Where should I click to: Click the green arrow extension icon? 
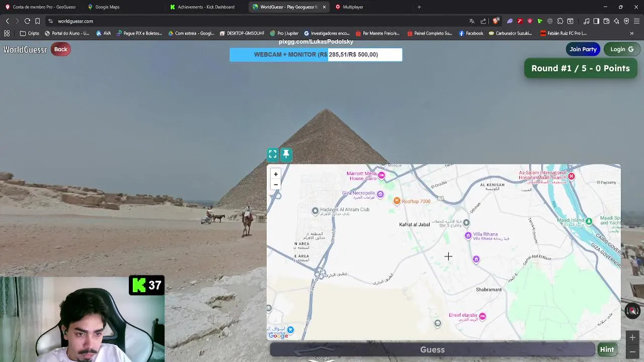[x=540, y=21]
